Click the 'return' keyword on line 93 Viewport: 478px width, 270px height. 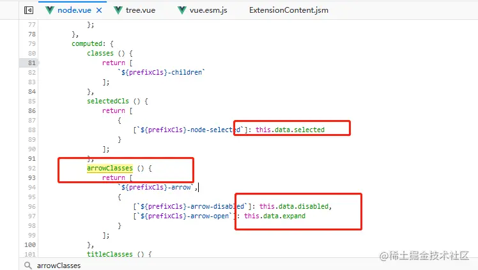(x=114, y=177)
